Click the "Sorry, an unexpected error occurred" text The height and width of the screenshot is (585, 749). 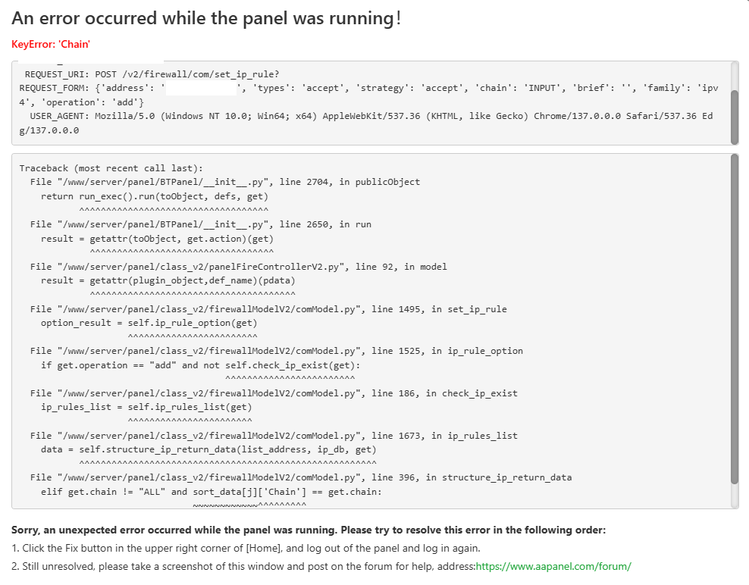coord(309,530)
